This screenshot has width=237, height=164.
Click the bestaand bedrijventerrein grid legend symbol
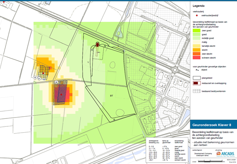tap(196, 91)
